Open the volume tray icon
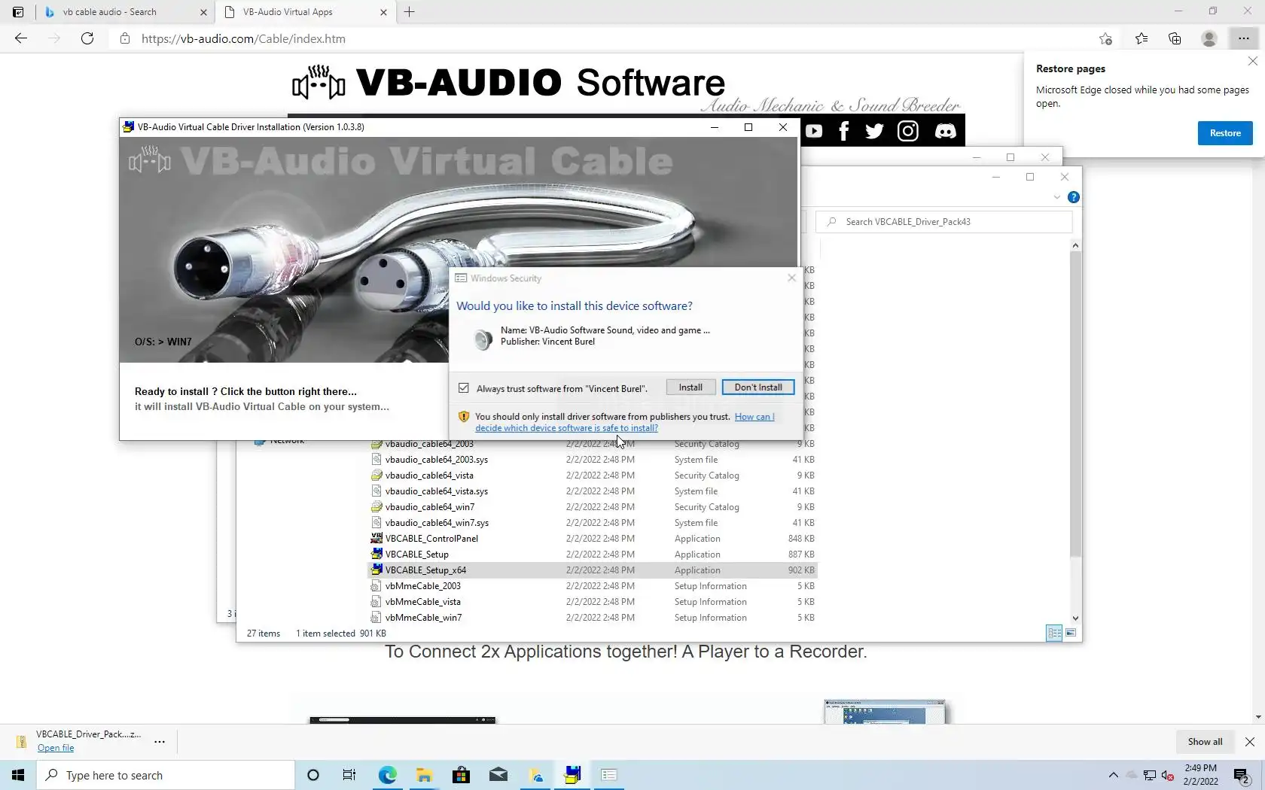 coord(1168,776)
